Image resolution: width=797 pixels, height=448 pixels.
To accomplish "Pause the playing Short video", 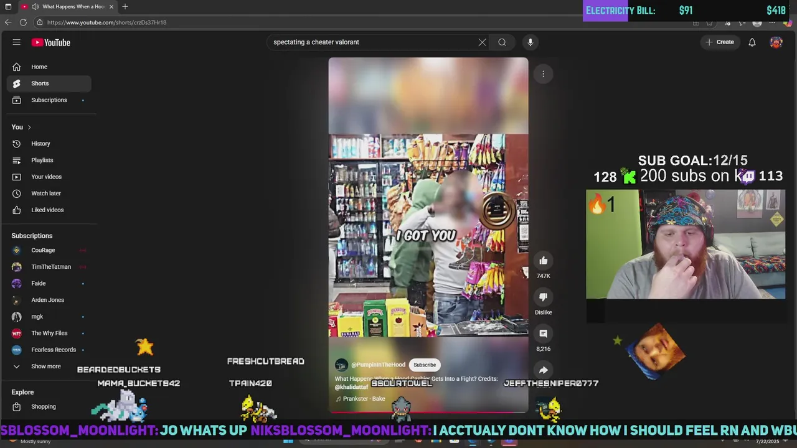I will point(428,235).
